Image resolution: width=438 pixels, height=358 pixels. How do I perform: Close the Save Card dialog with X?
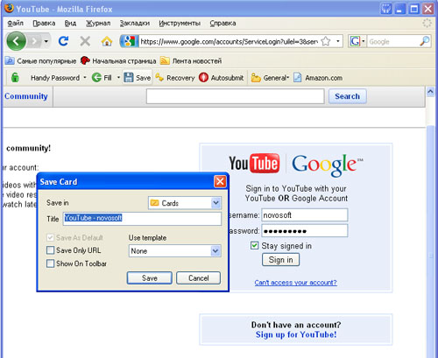(x=220, y=181)
